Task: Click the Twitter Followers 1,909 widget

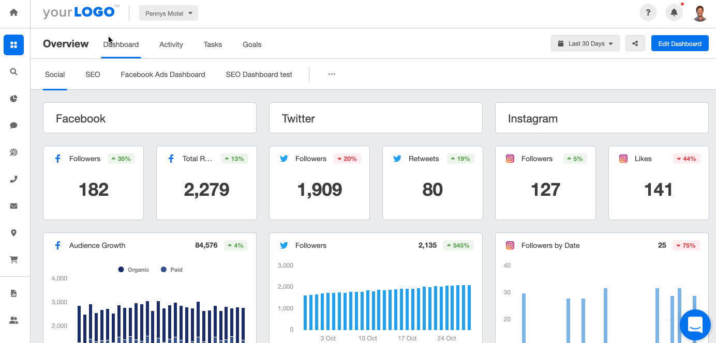Action: coord(319,183)
